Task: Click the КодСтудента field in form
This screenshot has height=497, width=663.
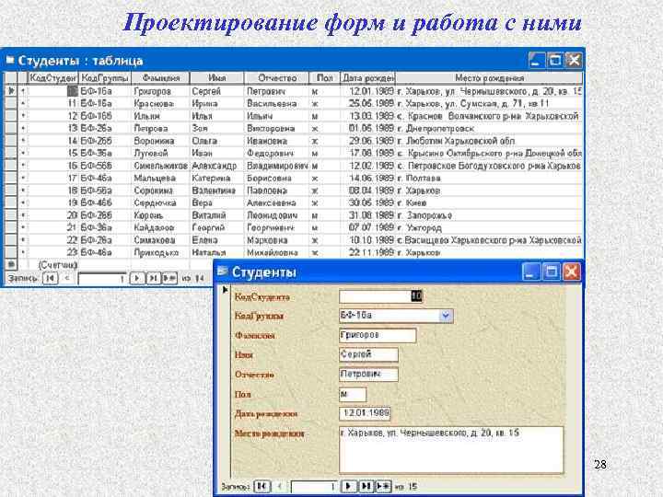Action: 380,295
